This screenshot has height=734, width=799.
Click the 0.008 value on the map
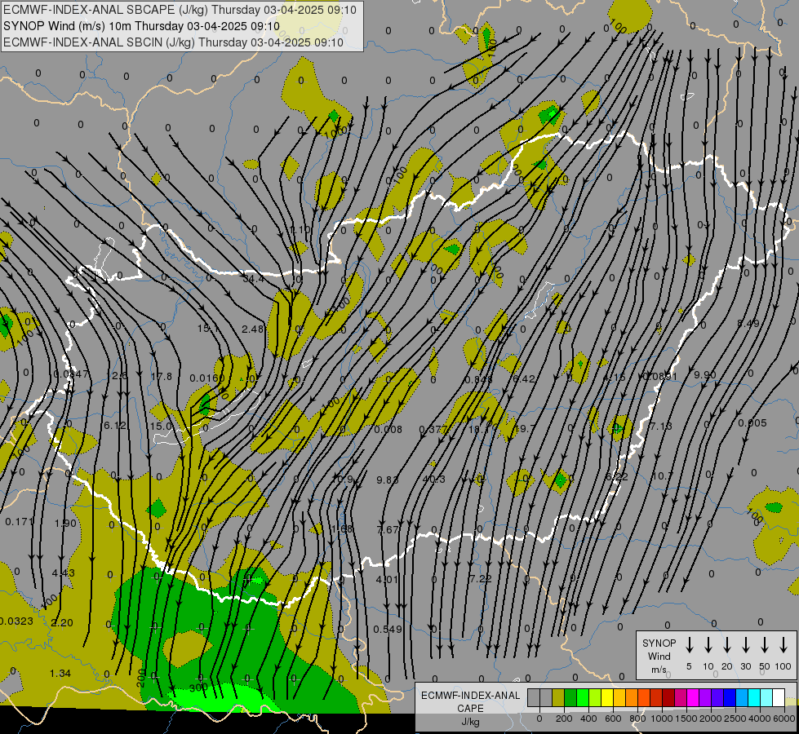pyautogui.click(x=388, y=430)
